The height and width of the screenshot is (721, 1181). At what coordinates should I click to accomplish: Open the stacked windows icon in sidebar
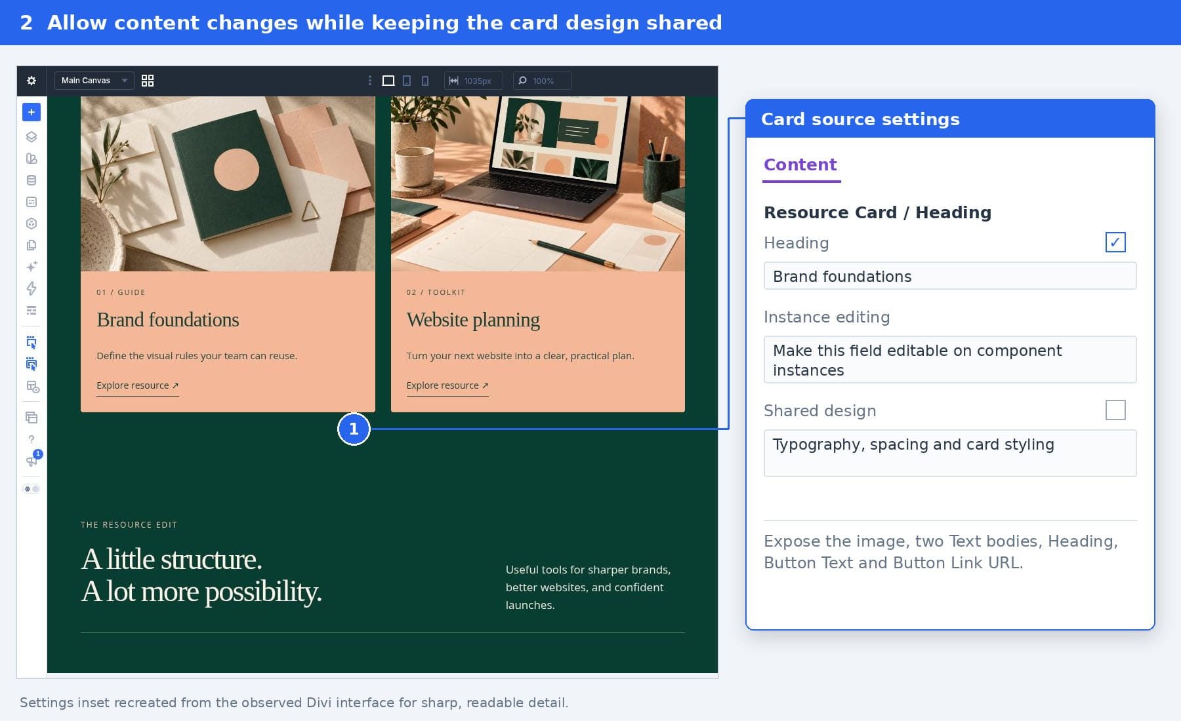(x=31, y=418)
